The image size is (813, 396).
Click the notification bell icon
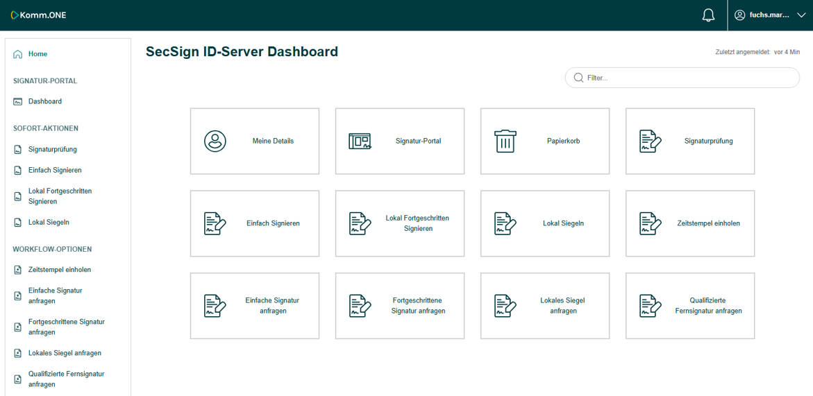[x=707, y=15]
